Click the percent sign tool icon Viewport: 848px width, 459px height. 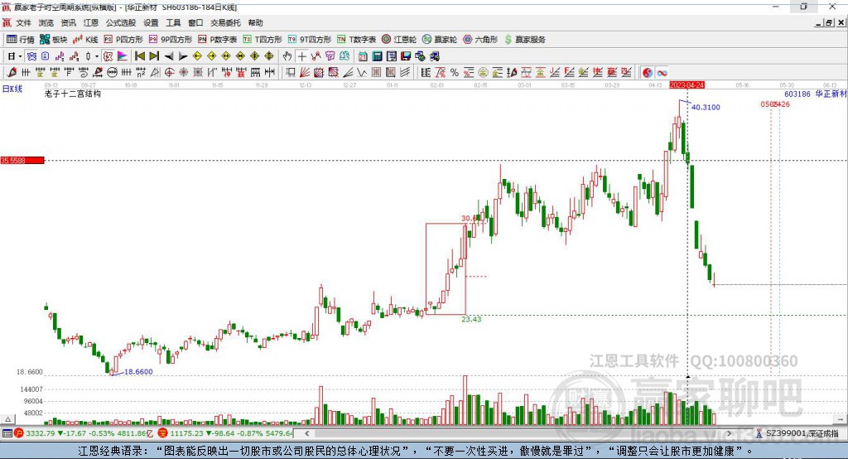coord(455,73)
